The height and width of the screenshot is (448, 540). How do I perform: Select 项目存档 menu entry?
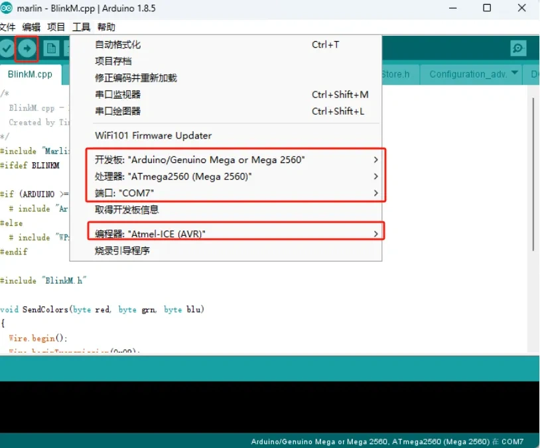(x=226, y=61)
